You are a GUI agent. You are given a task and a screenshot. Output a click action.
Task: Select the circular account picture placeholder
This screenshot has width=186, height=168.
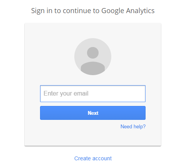pos(93,57)
